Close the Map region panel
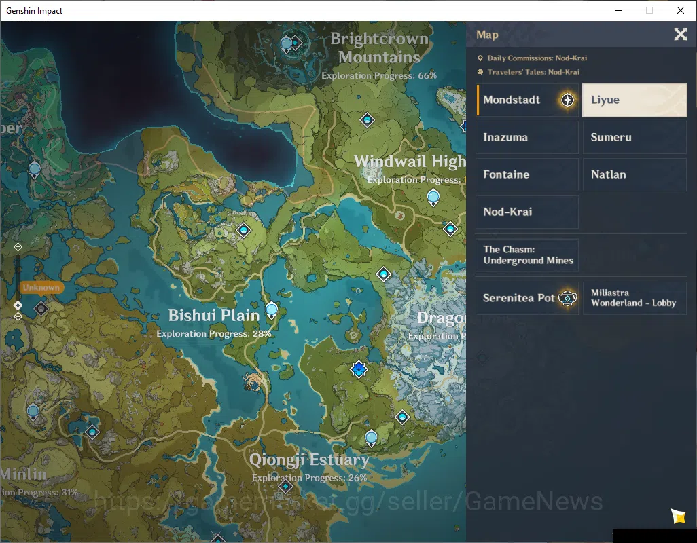 click(680, 34)
